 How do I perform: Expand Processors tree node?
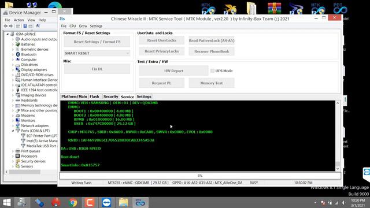[x=13, y=156]
